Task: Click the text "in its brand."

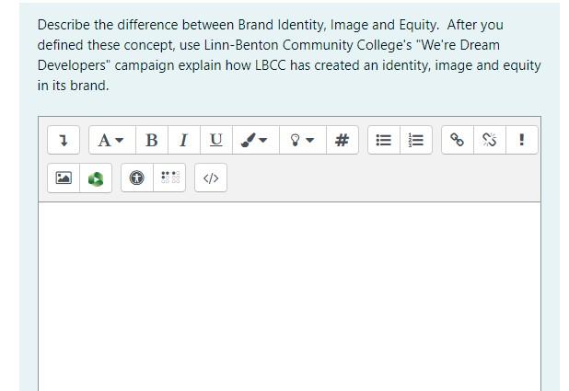Action: 73,86
